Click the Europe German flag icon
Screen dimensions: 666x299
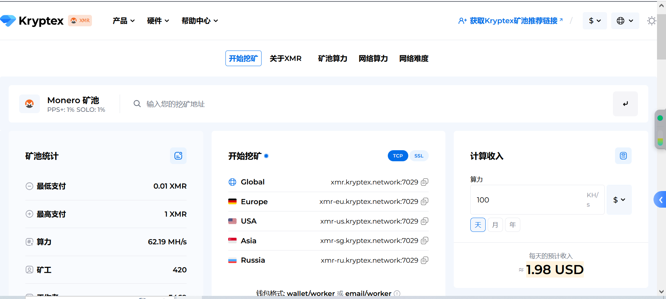click(x=232, y=201)
